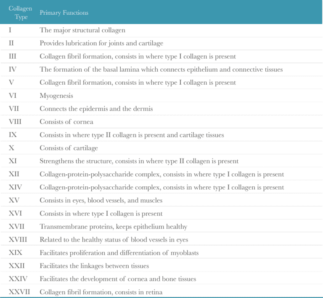The image size is (323, 298).
Task: Select 'Collagen fibril formation, consists in retina'
Action: (101, 292)
